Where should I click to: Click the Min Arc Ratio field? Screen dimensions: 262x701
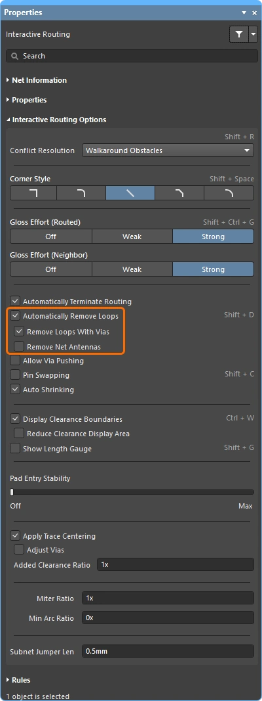(168, 618)
